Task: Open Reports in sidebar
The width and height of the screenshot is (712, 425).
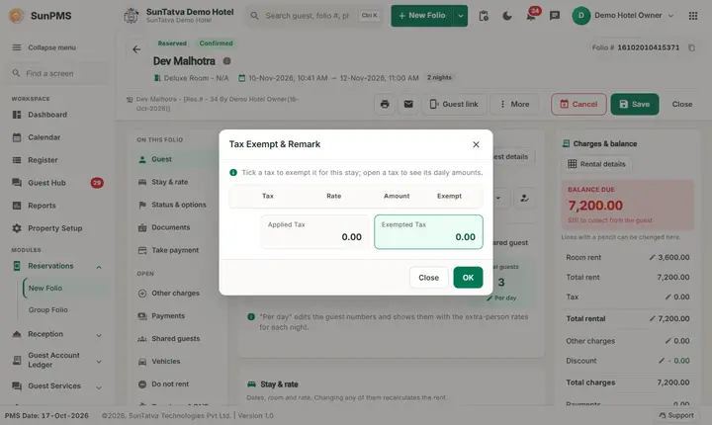Action: click(x=42, y=206)
